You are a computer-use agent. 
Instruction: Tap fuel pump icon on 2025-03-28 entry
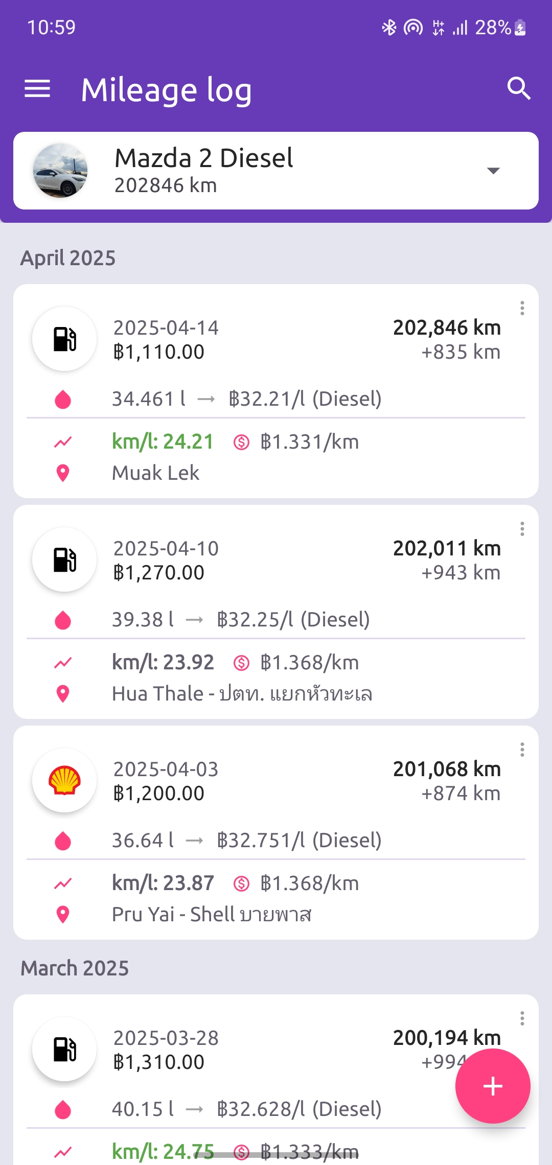click(x=64, y=1049)
